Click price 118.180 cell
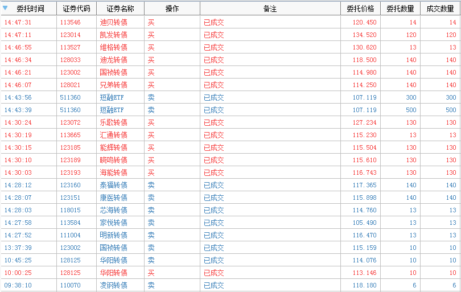The height and width of the screenshot is (292, 461). [365, 285]
